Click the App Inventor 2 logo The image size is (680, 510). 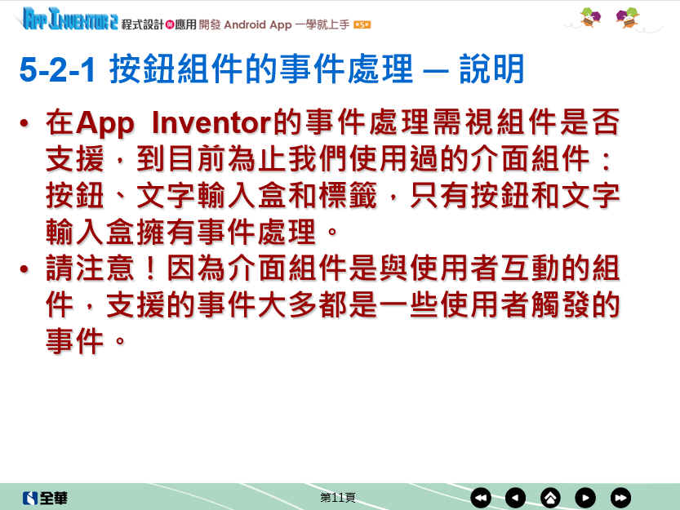(69, 20)
